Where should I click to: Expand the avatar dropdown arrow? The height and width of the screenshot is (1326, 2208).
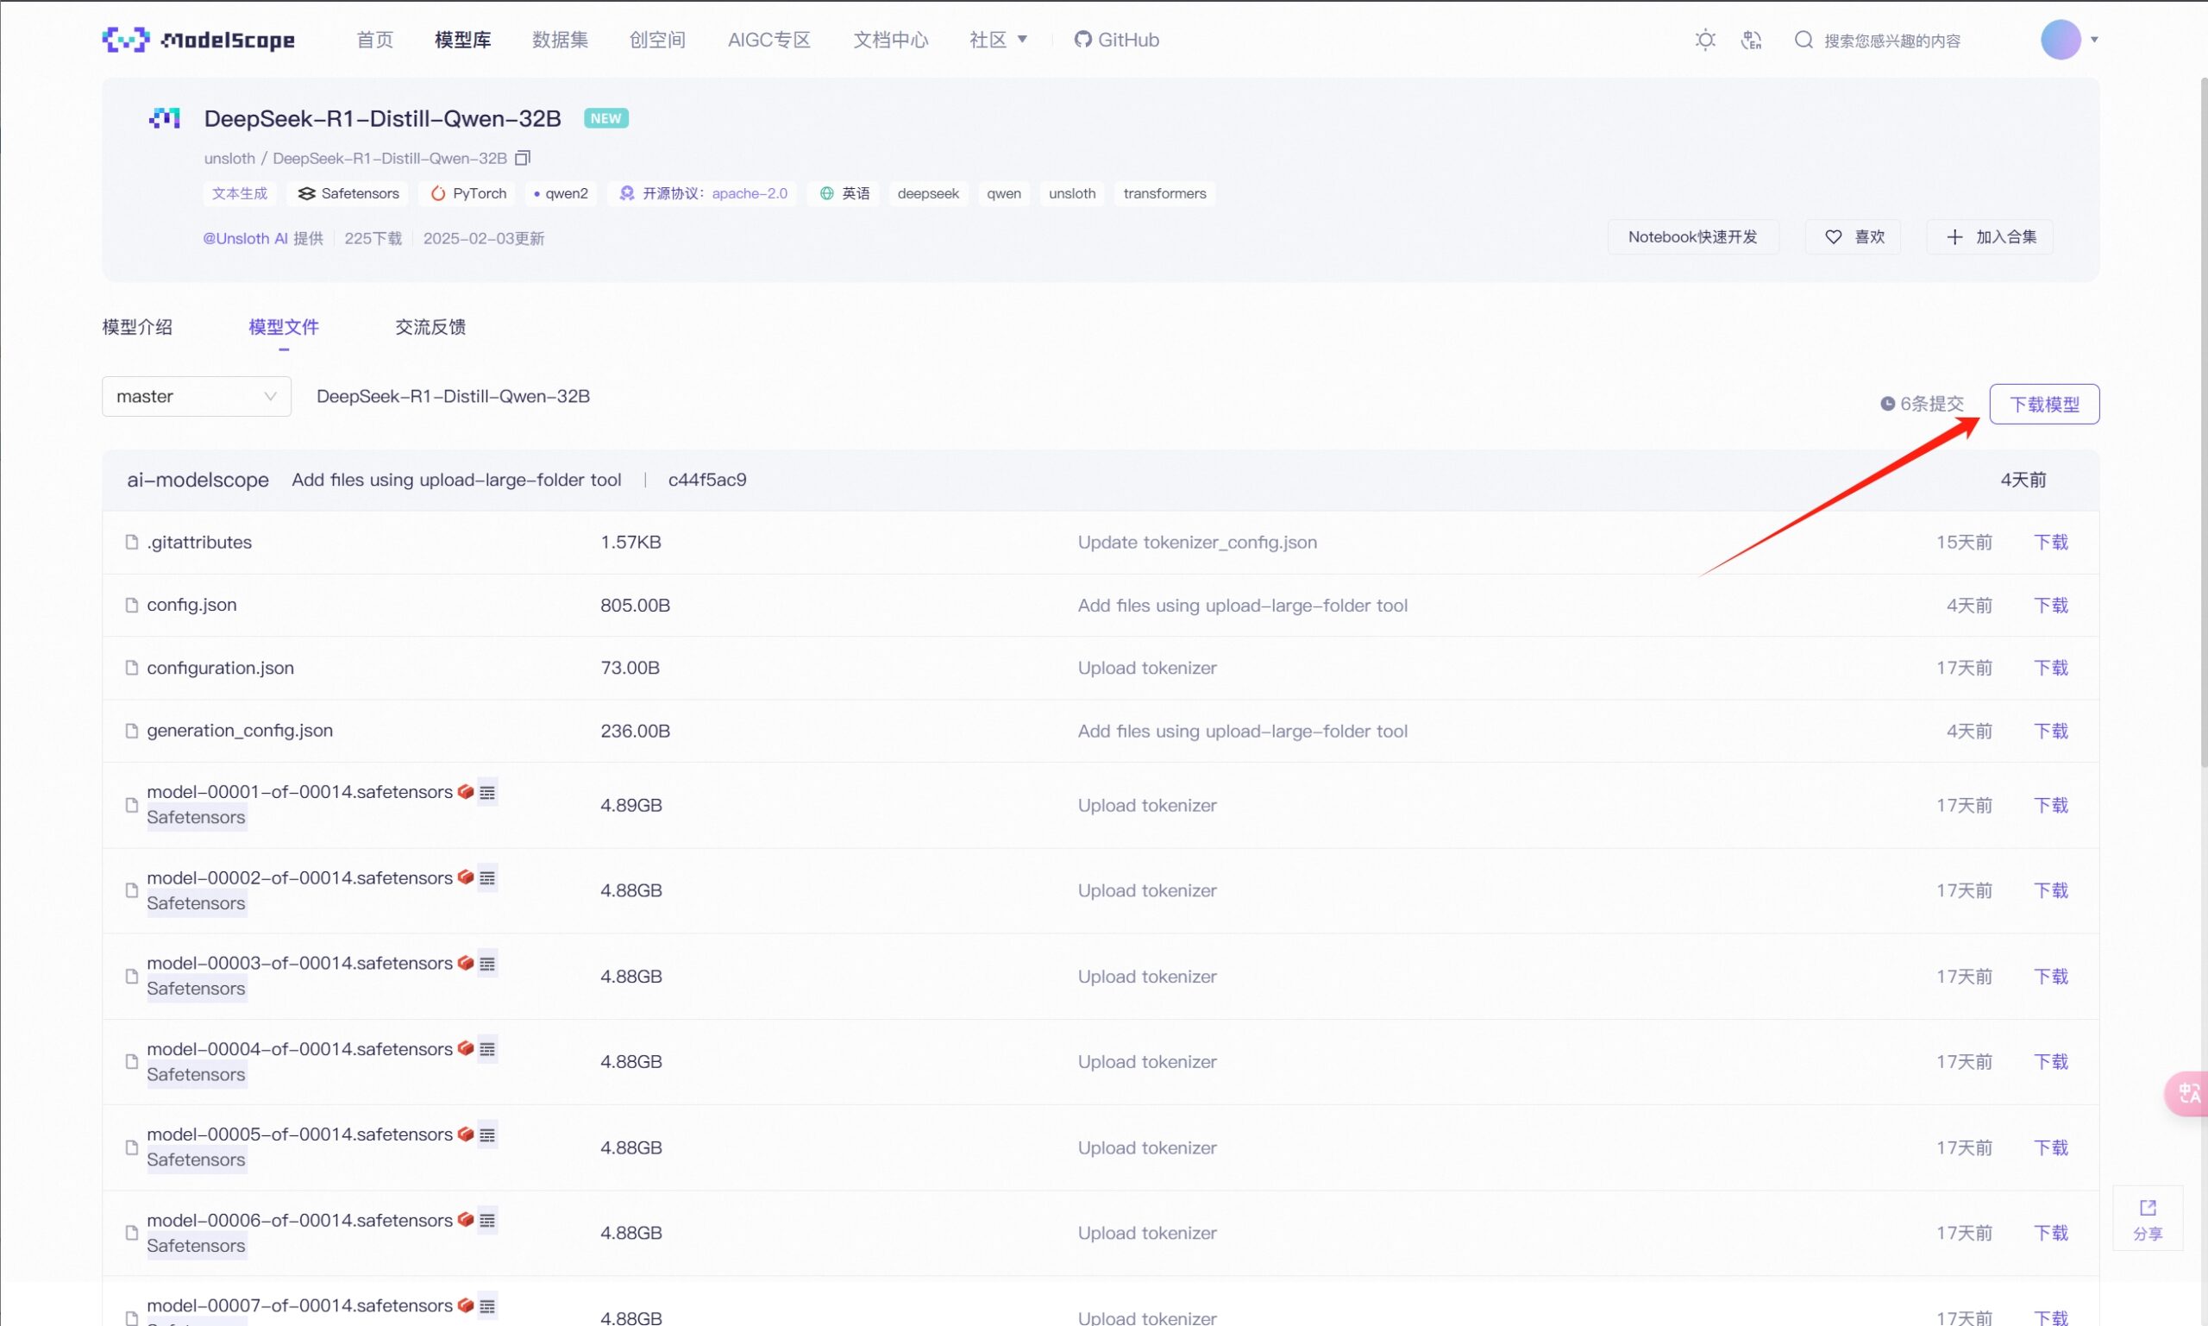click(x=2093, y=40)
